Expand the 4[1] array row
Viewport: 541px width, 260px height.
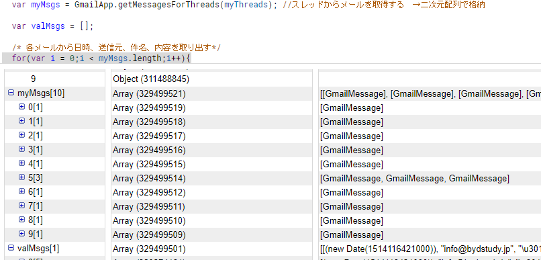tap(21, 163)
